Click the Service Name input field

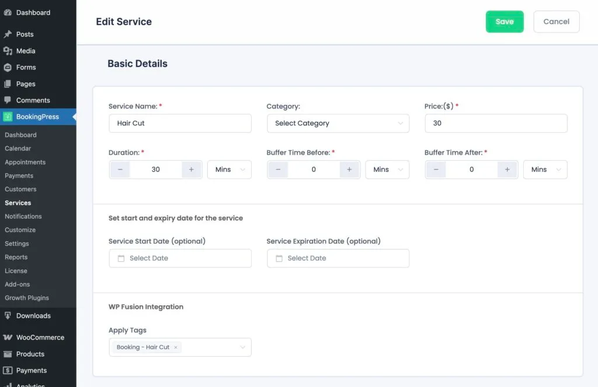[180, 124]
